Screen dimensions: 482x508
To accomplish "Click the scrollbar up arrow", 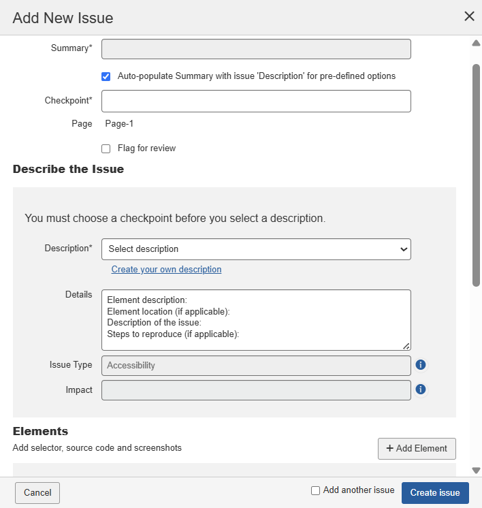I will [476, 43].
